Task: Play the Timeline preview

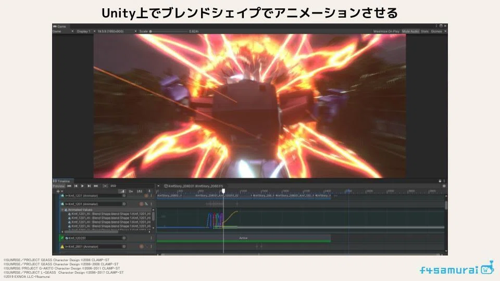Action: pyautogui.click(x=82, y=186)
